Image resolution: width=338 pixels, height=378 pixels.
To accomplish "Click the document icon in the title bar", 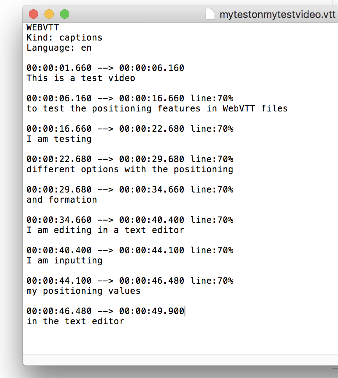I will [x=210, y=14].
